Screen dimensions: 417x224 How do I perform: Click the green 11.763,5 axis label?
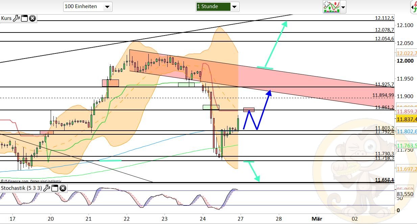point(407,146)
